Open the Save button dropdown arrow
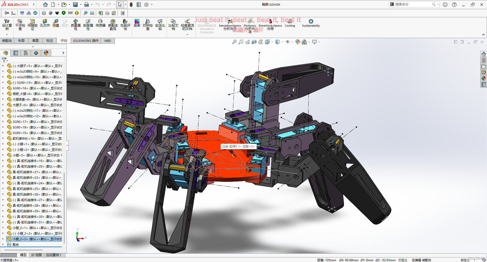 (x=81, y=5)
